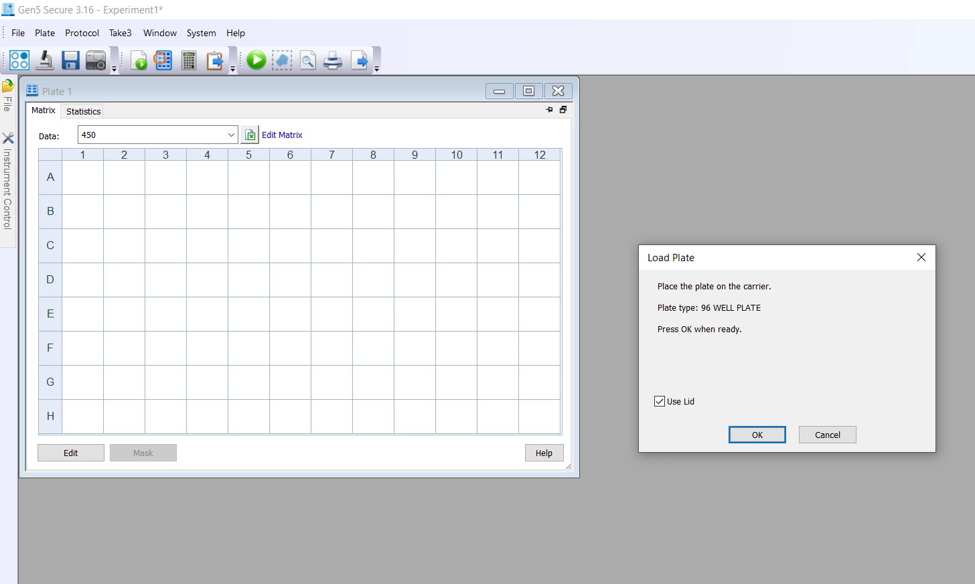This screenshot has height=584, width=975.
Task: Click the plate wells icon in toolbar
Action: click(x=19, y=60)
